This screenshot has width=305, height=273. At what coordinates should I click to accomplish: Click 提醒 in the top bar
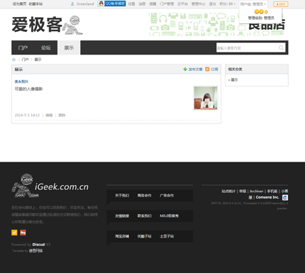click(152, 4)
